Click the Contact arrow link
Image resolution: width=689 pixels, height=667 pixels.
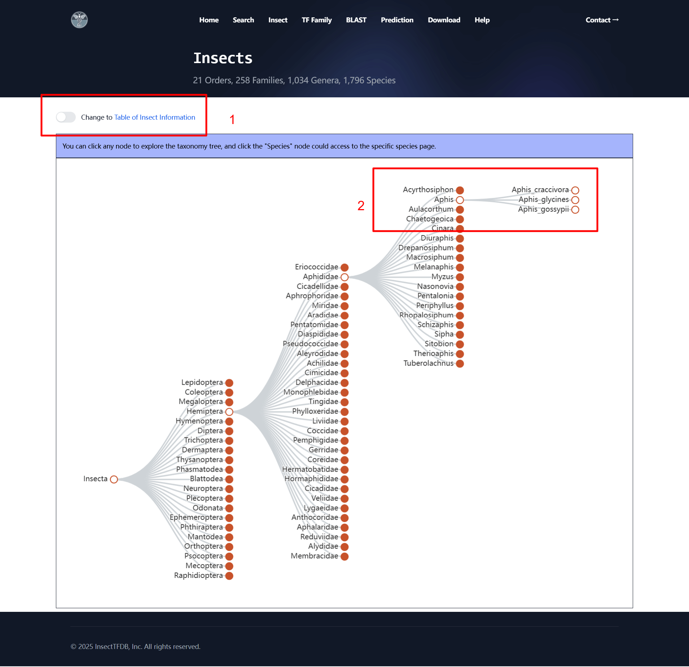tap(602, 20)
